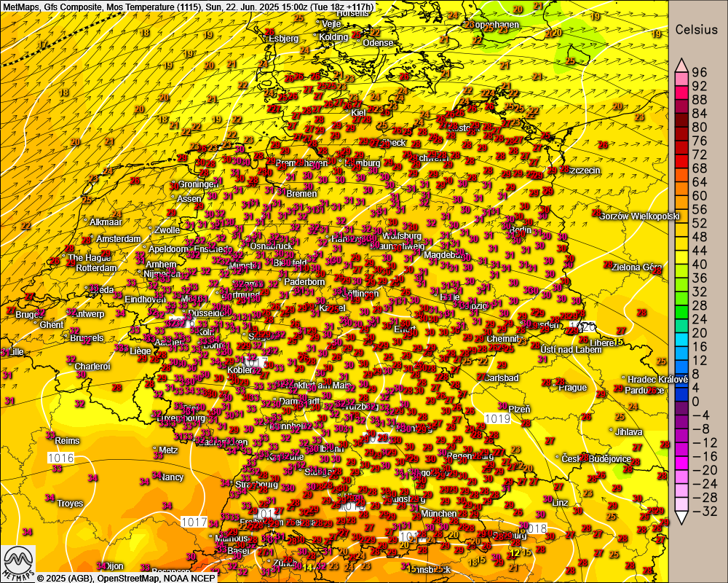
Task: Click the white arrow below the legend
Action: pyautogui.click(x=681, y=518)
